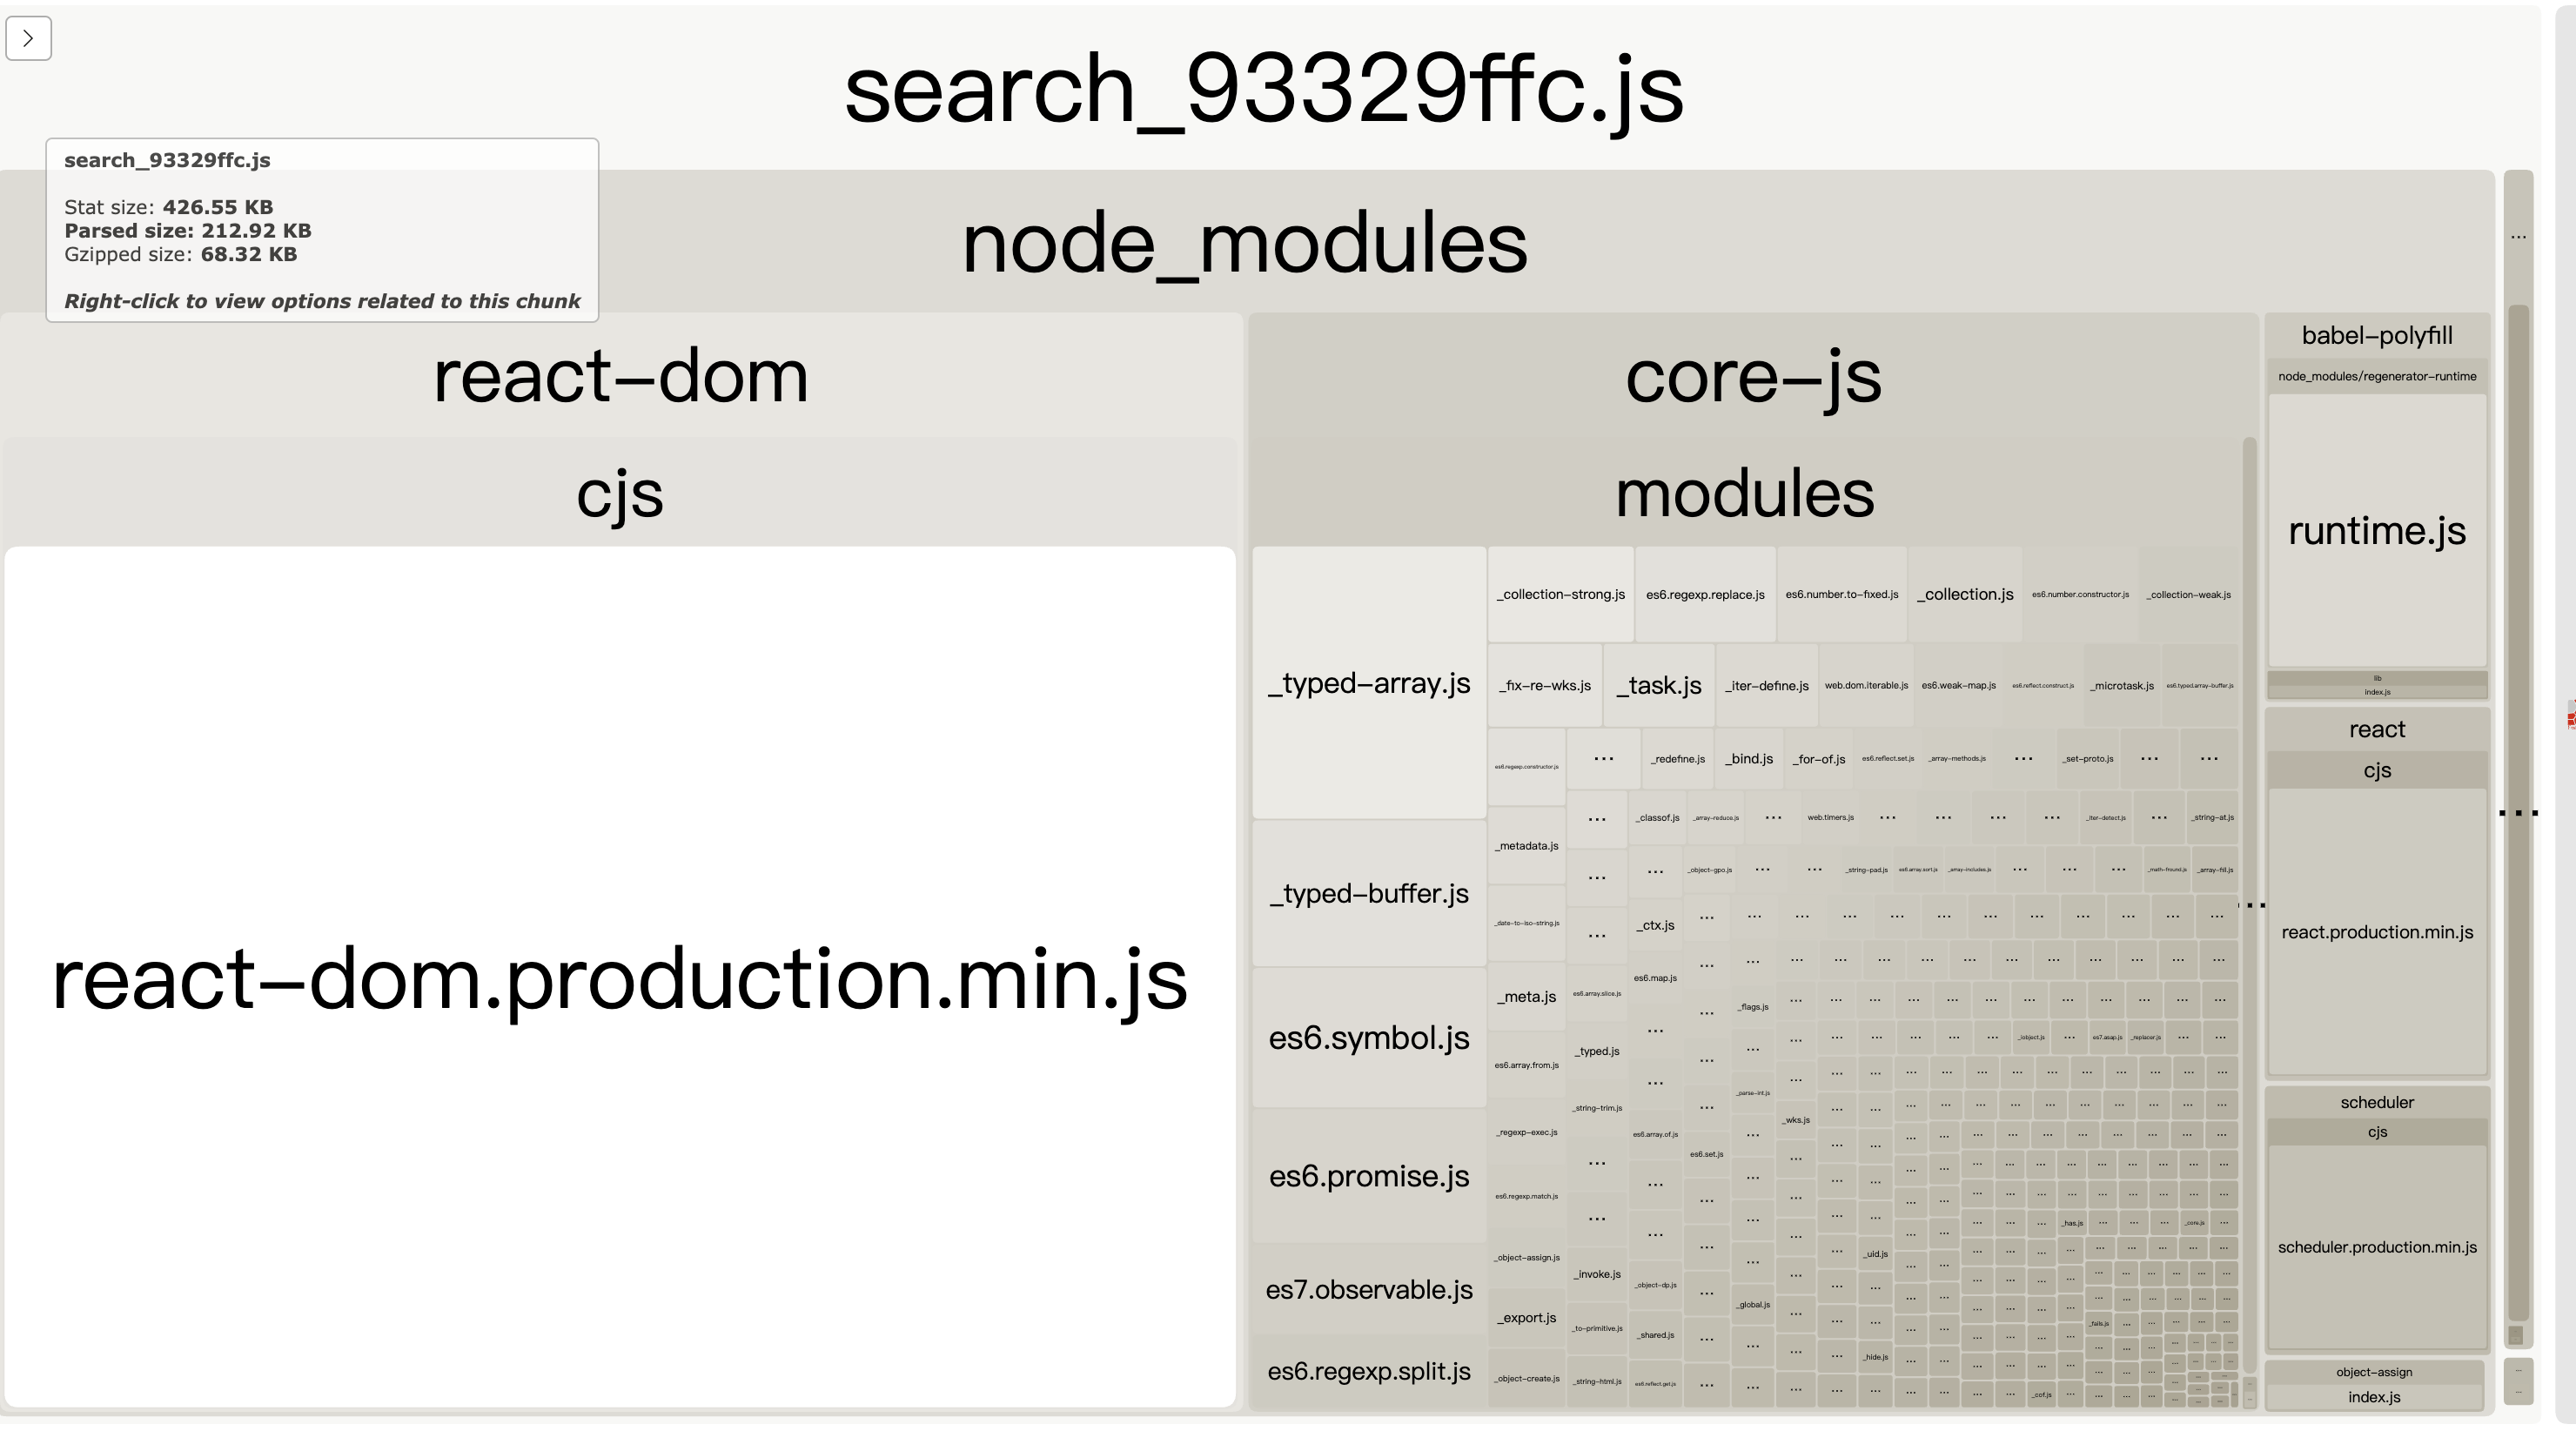Select the _meta.js block
Screen dimensions: 2576x1431
tap(1527, 996)
